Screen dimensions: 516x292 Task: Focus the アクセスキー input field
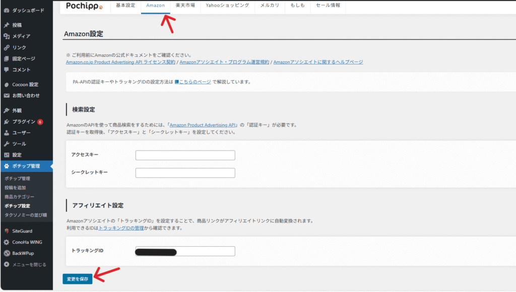tap(185, 155)
